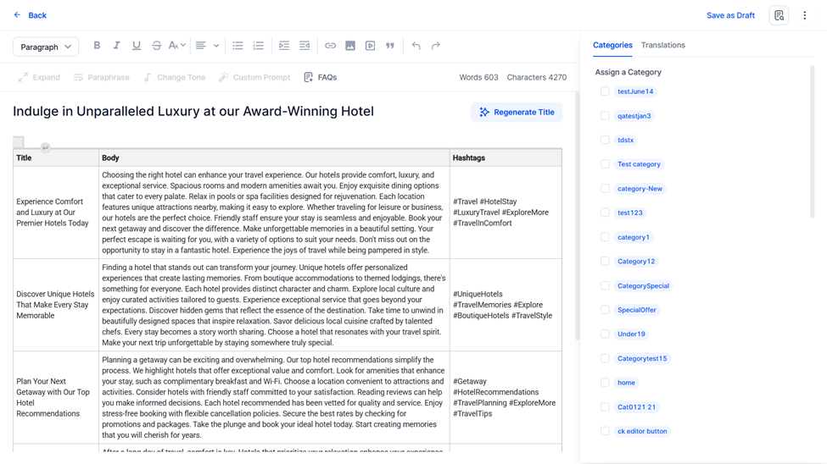Image resolution: width=827 pixels, height=464 pixels.
Task: Check the Test category checkbox
Action: coord(605,164)
